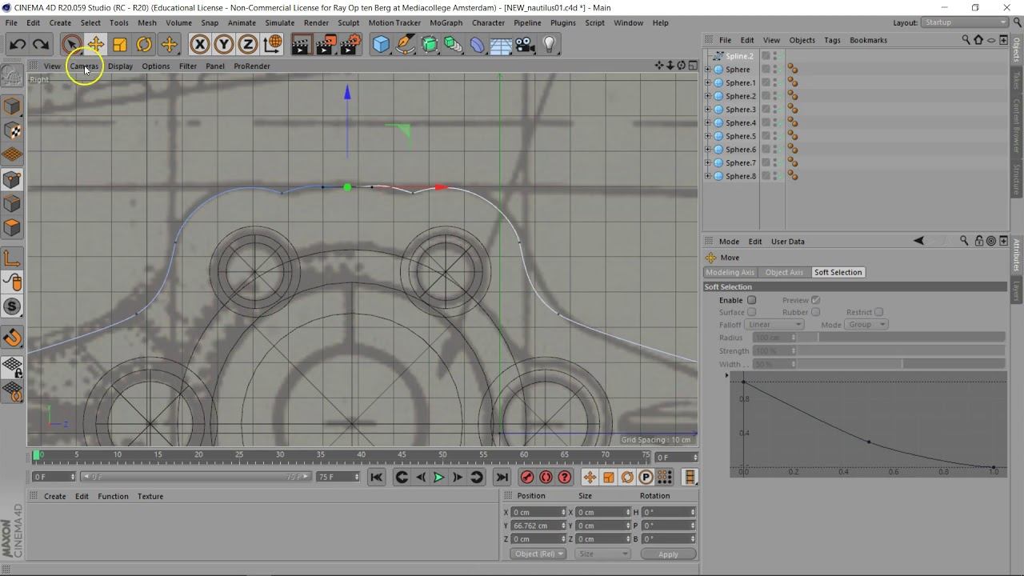Toggle the Rubber checkbox
1024x576 pixels.
point(815,312)
